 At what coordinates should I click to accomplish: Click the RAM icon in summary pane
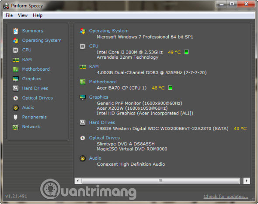[83, 67]
